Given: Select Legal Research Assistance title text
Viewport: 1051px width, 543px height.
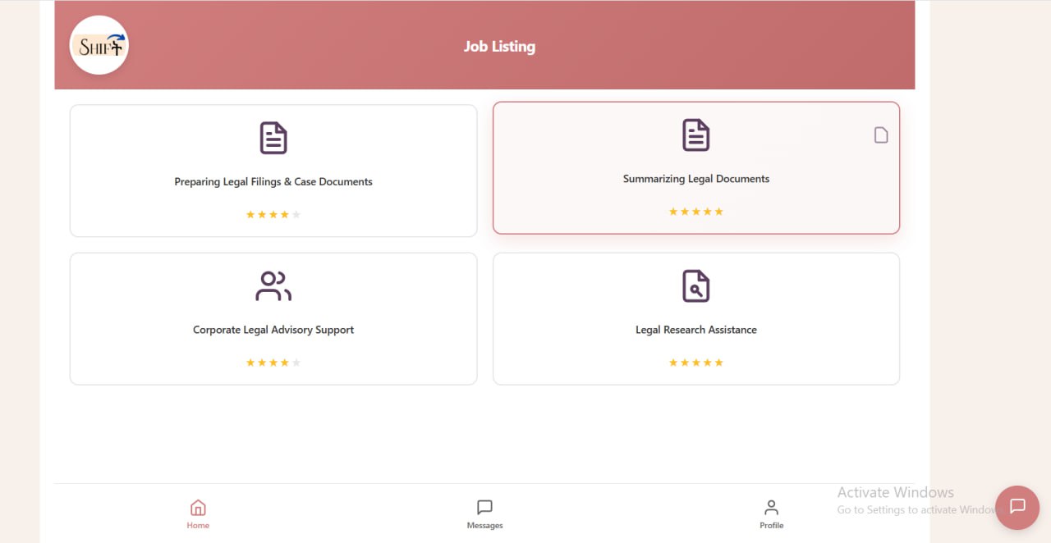Looking at the screenshot, I should tap(695, 330).
